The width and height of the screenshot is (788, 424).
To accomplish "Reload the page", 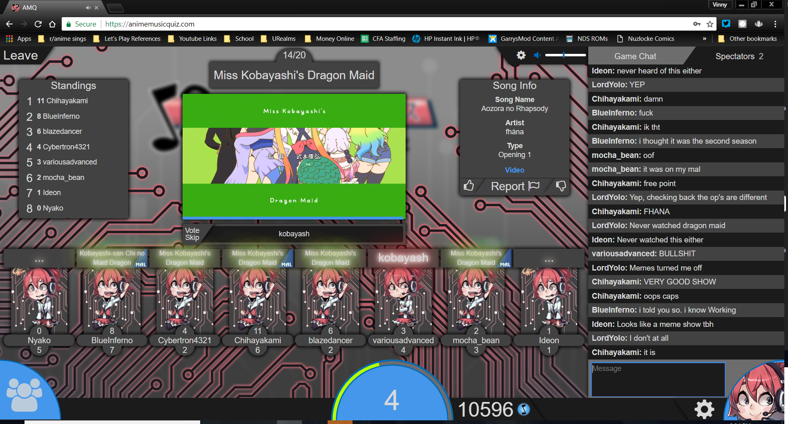I will pos(38,24).
